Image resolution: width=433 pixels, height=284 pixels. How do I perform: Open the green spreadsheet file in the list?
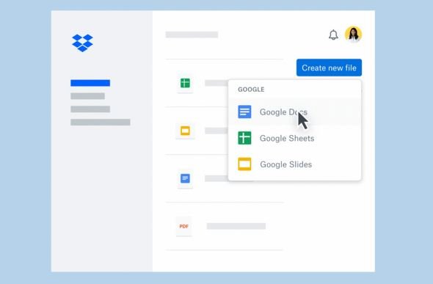[185, 83]
